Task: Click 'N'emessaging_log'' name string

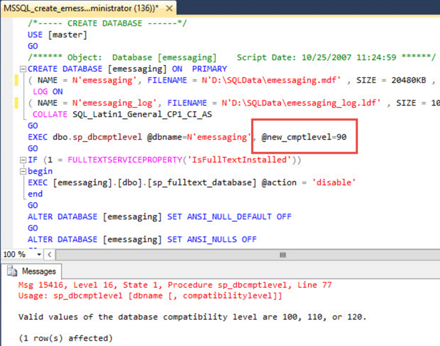Action: coord(114,103)
